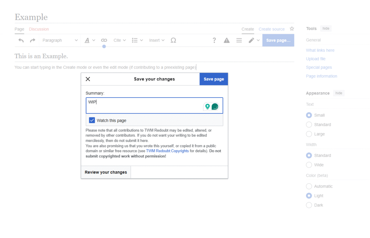Close the Save your changes dialog
The height and width of the screenshot is (238, 370).
[88, 79]
